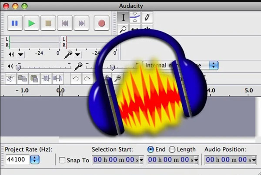Click the Paste clipboard icon
This screenshot has width=261, height=175.
pyautogui.click(x=34, y=78)
